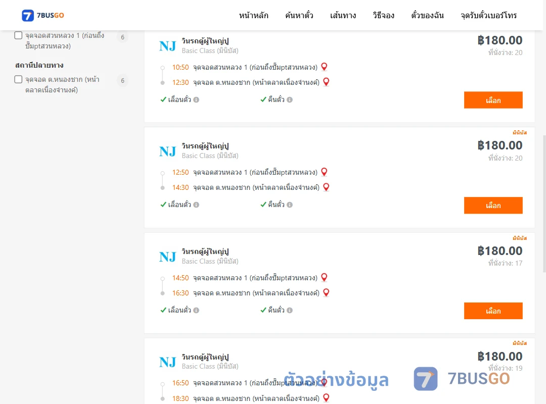This screenshot has height=404, width=546.
Task: Click the 7BUSGO logo in header
Action: [43, 15]
